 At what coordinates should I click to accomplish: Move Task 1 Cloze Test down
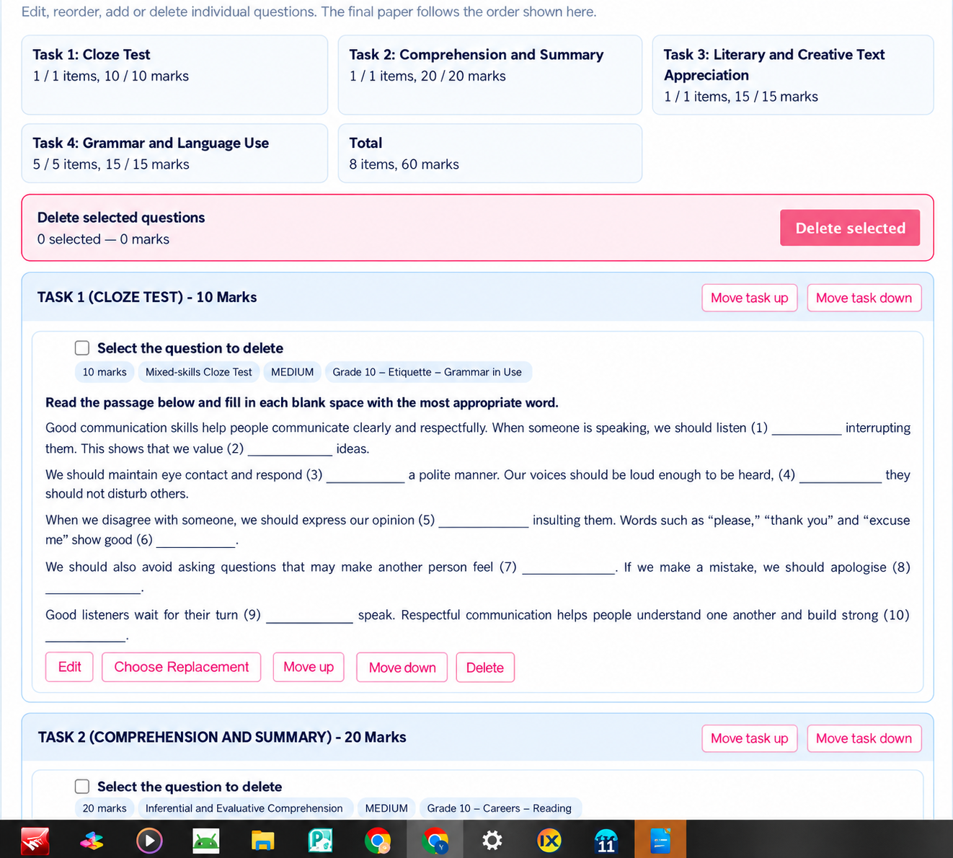pos(864,298)
